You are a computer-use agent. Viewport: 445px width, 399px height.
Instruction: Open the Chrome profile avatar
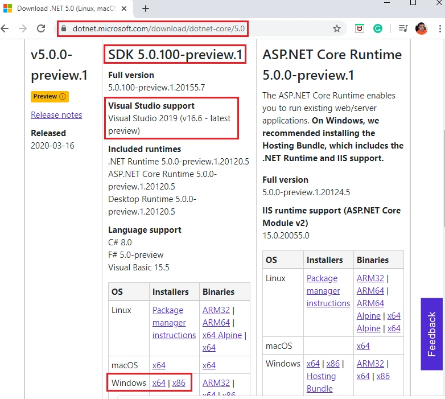point(421,28)
